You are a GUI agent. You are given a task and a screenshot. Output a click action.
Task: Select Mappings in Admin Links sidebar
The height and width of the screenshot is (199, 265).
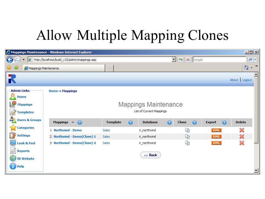click(25, 104)
